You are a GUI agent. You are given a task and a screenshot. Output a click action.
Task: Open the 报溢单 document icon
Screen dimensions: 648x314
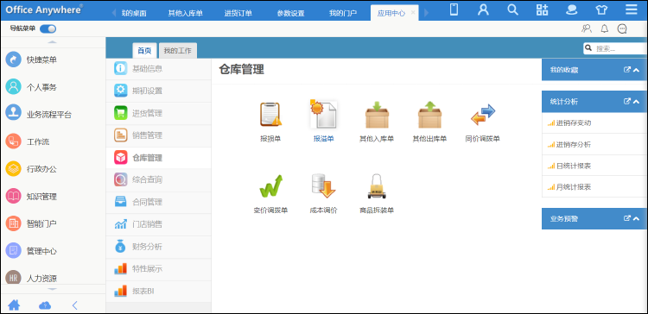point(324,114)
